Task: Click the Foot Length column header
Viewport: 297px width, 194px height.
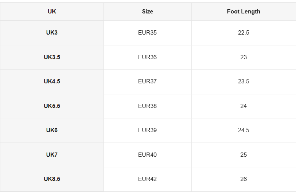Action: [x=244, y=12]
